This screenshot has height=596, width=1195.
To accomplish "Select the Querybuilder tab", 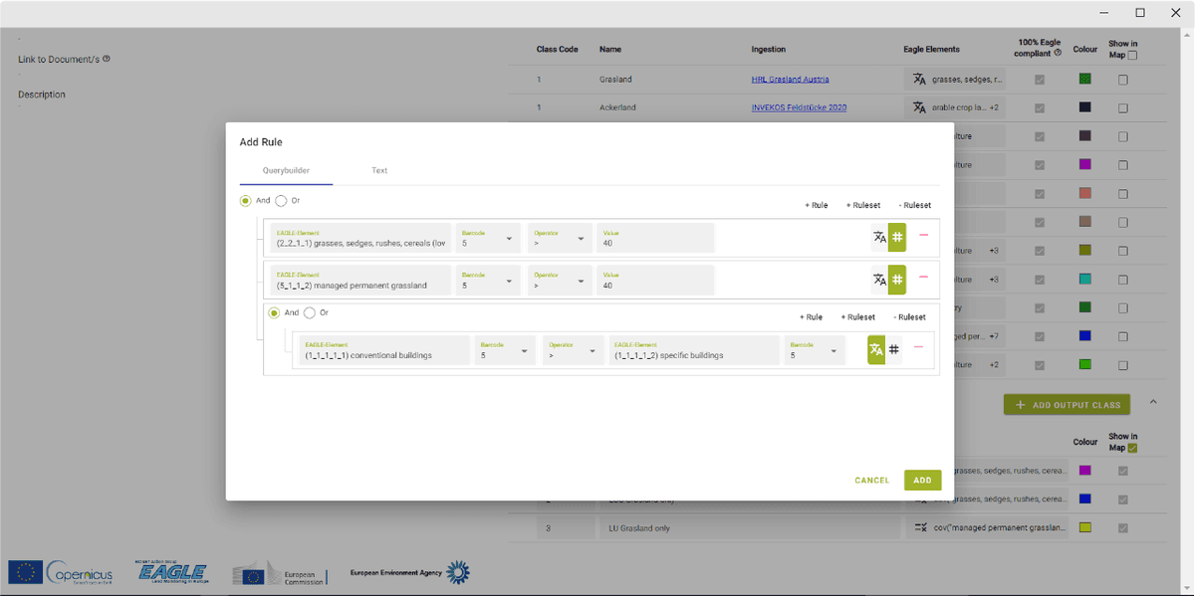I will tap(286, 171).
